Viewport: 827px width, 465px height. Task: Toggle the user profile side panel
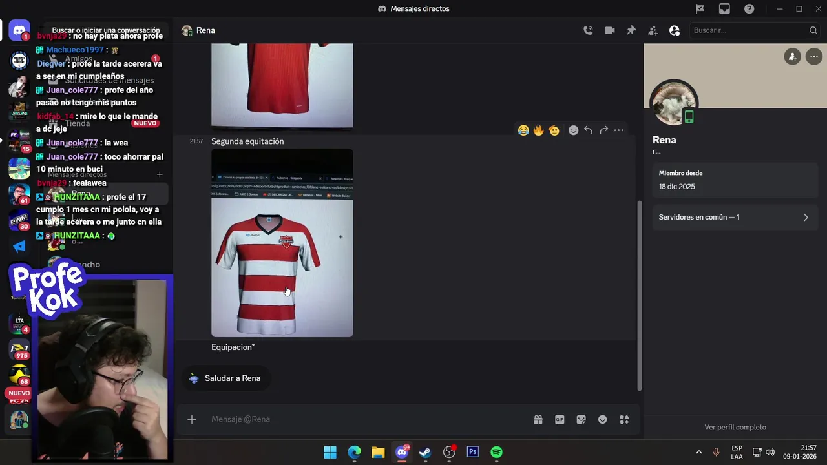[675, 30]
